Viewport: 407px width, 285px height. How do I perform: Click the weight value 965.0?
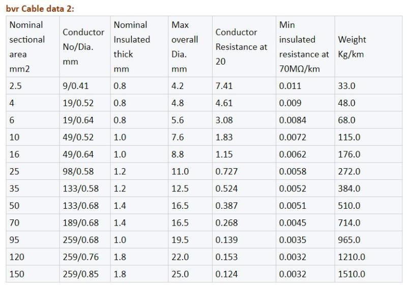[349, 240]
